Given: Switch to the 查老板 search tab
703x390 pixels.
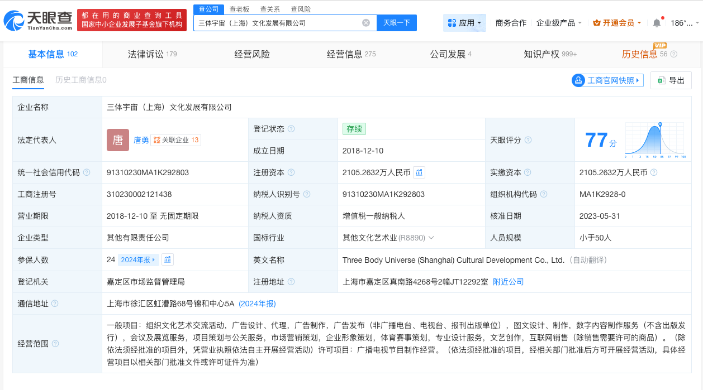Looking at the screenshot, I should tap(239, 9).
